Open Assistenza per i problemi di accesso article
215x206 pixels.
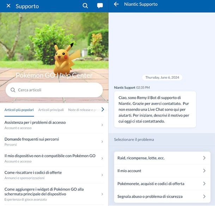[x=54, y=125]
